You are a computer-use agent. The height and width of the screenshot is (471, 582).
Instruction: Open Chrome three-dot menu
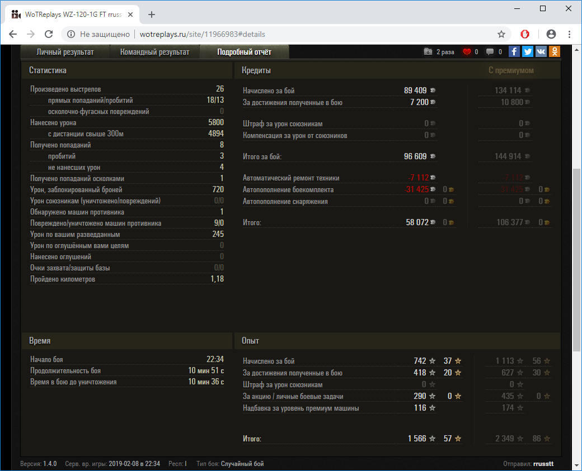click(569, 34)
